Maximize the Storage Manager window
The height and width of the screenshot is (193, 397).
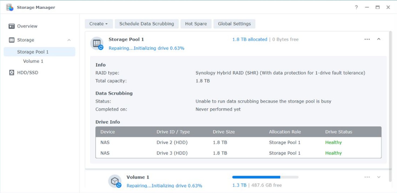[378, 7]
